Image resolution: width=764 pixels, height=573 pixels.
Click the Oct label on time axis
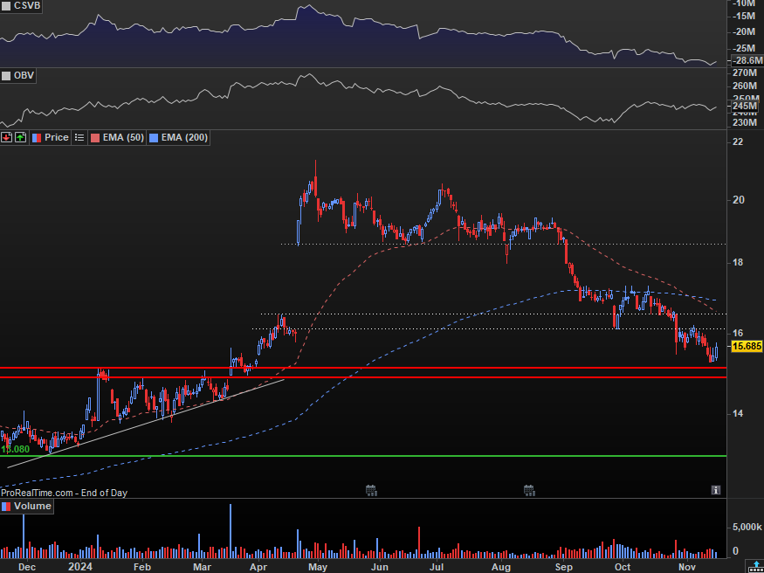click(622, 567)
